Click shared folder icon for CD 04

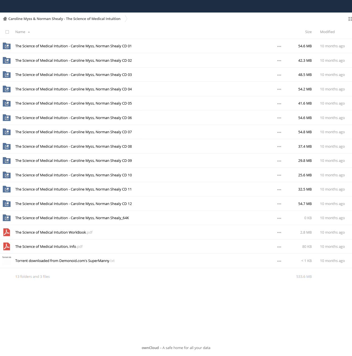[7, 89]
